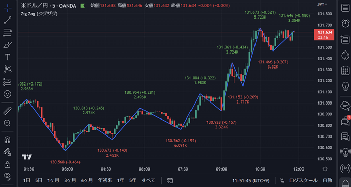The height and width of the screenshot is (187, 351).
Task: Open the JPY currency dropdown
Action: coord(322,4)
